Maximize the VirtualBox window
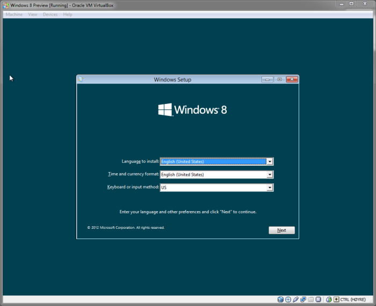 (x=351, y=4)
